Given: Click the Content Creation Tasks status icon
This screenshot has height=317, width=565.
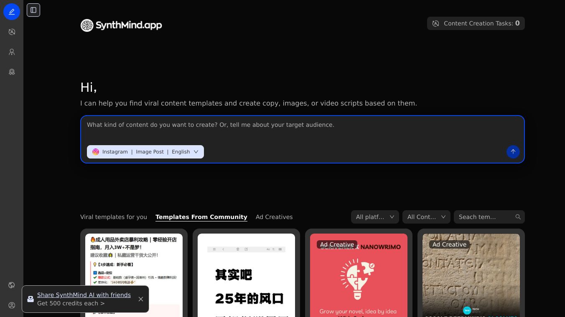Looking at the screenshot, I should 435,23.
